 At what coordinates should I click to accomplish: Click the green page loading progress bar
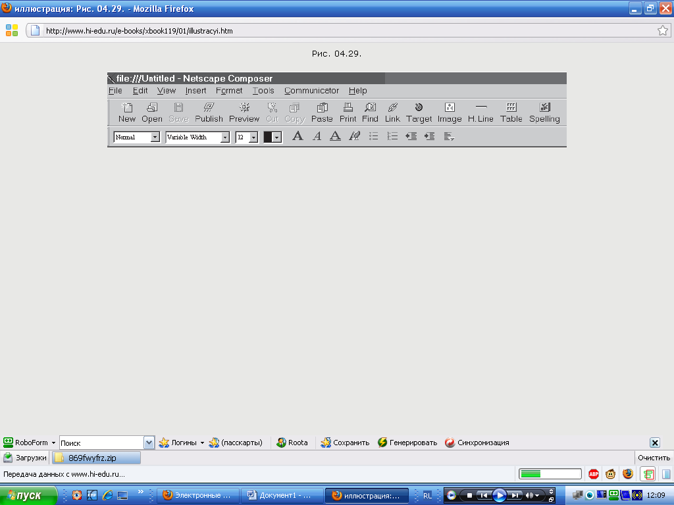[x=550, y=474]
